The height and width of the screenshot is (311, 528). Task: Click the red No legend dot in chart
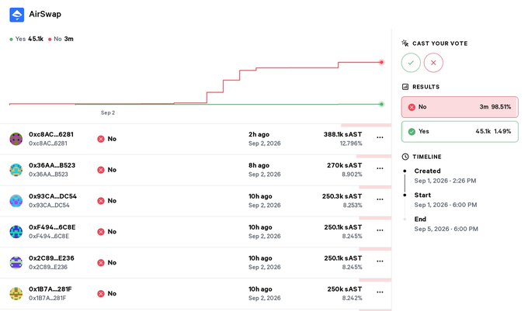(x=50, y=40)
